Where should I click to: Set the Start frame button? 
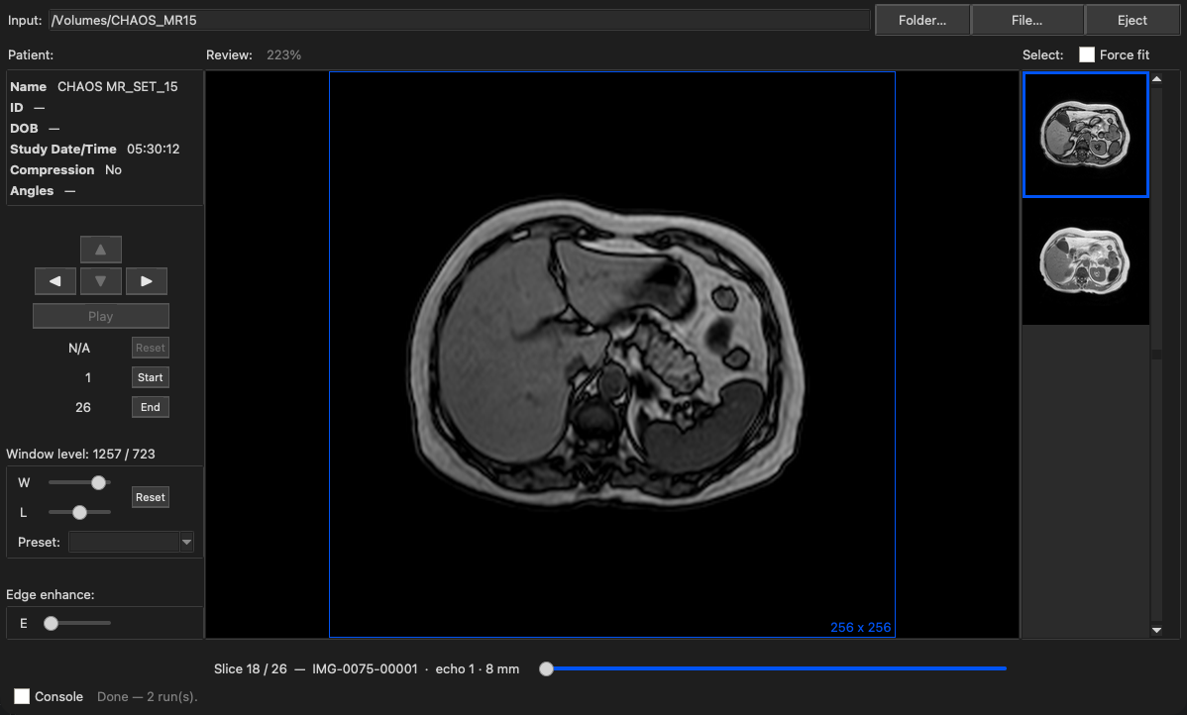[x=150, y=377]
